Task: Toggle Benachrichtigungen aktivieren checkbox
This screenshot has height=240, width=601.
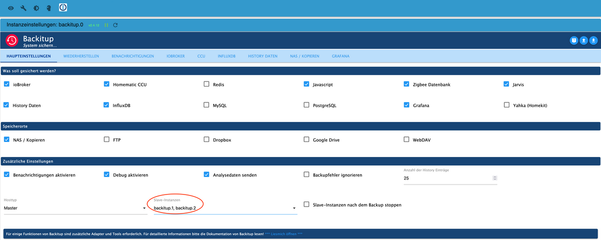Action: click(x=7, y=174)
